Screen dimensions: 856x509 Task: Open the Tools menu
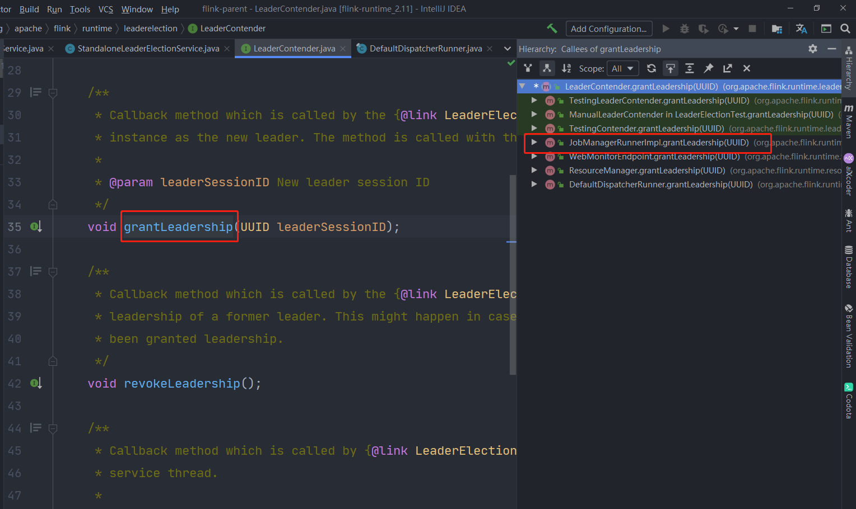(80, 9)
